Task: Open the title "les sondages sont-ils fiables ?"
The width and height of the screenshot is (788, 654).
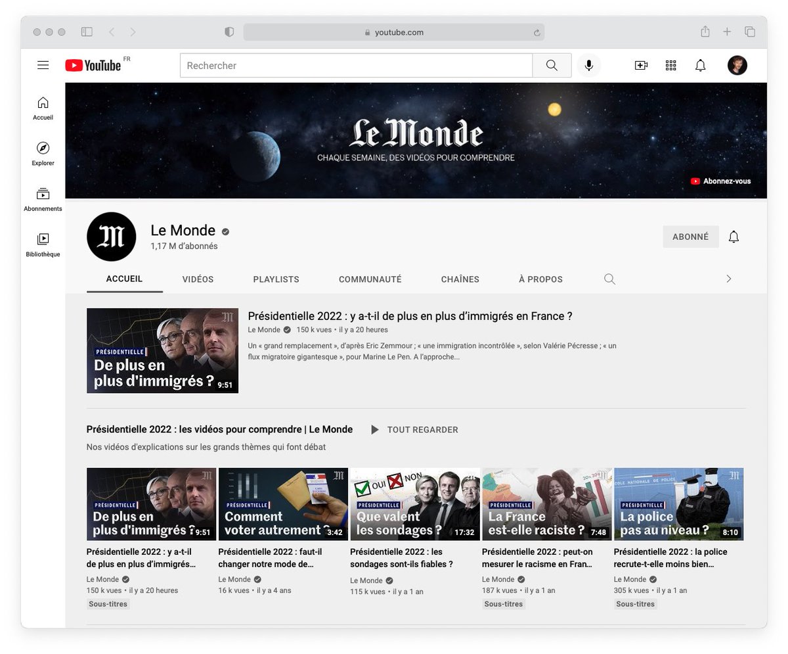Action: click(401, 558)
